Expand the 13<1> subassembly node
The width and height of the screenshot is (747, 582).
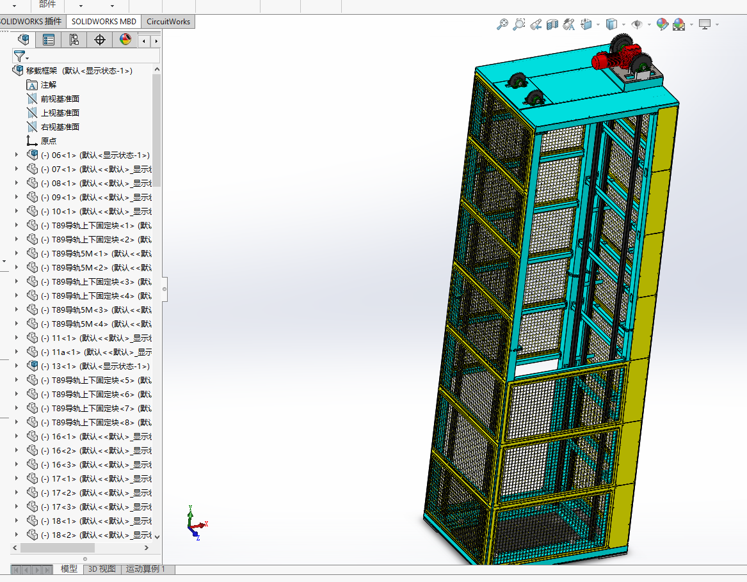pyautogui.click(x=17, y=366)
